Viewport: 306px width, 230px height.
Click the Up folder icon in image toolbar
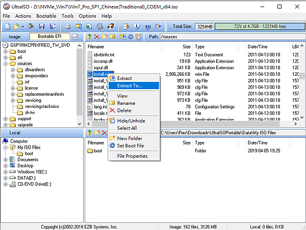point(89,37)
